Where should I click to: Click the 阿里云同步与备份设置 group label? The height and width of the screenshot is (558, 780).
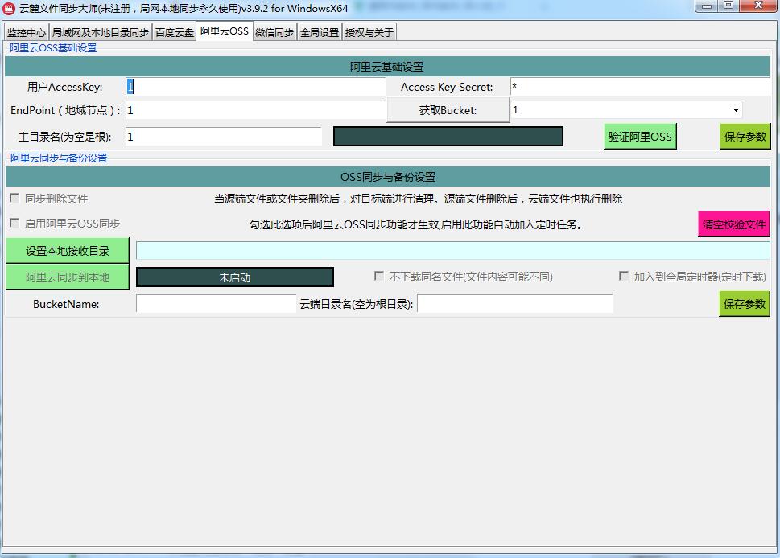[59, 158]
